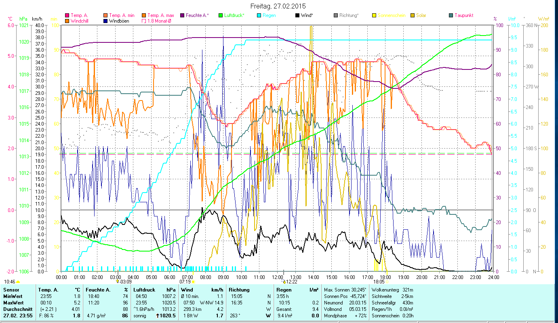Click the upward pressure trend arrow before 1020.5
Screen dimensions: 558x323
(158, 316)
